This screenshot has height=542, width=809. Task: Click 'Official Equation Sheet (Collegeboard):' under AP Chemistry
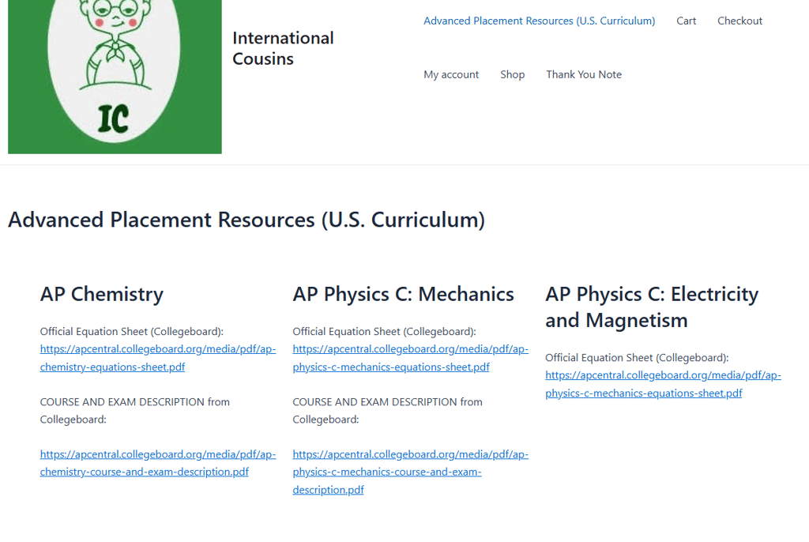132,331
